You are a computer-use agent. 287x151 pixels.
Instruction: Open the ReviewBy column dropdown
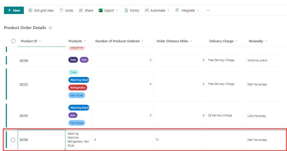pyautogui.click(x=266, y=41)
